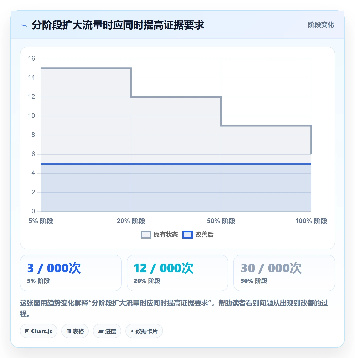Image resolution: width=355 pixels, height=358 pixels.
Task: Click the 改善后 legend label
Action: coord(204,235)
